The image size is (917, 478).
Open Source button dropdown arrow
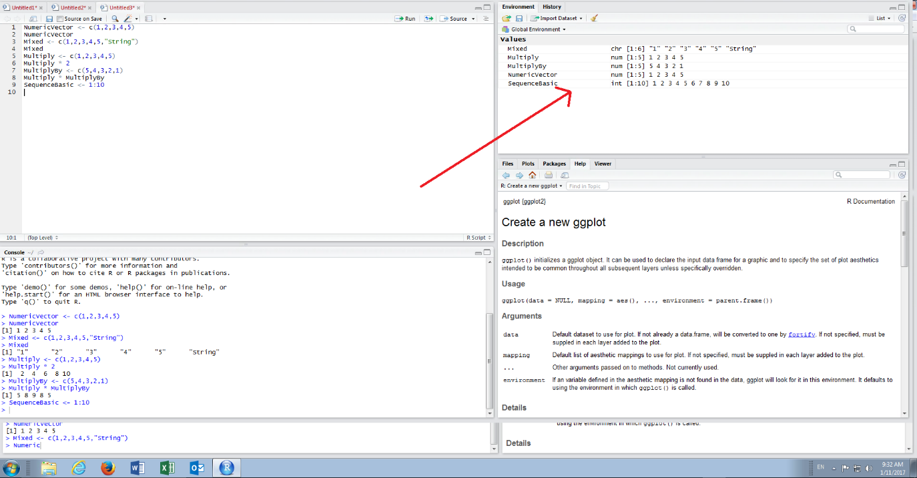[x=473, y=19]
